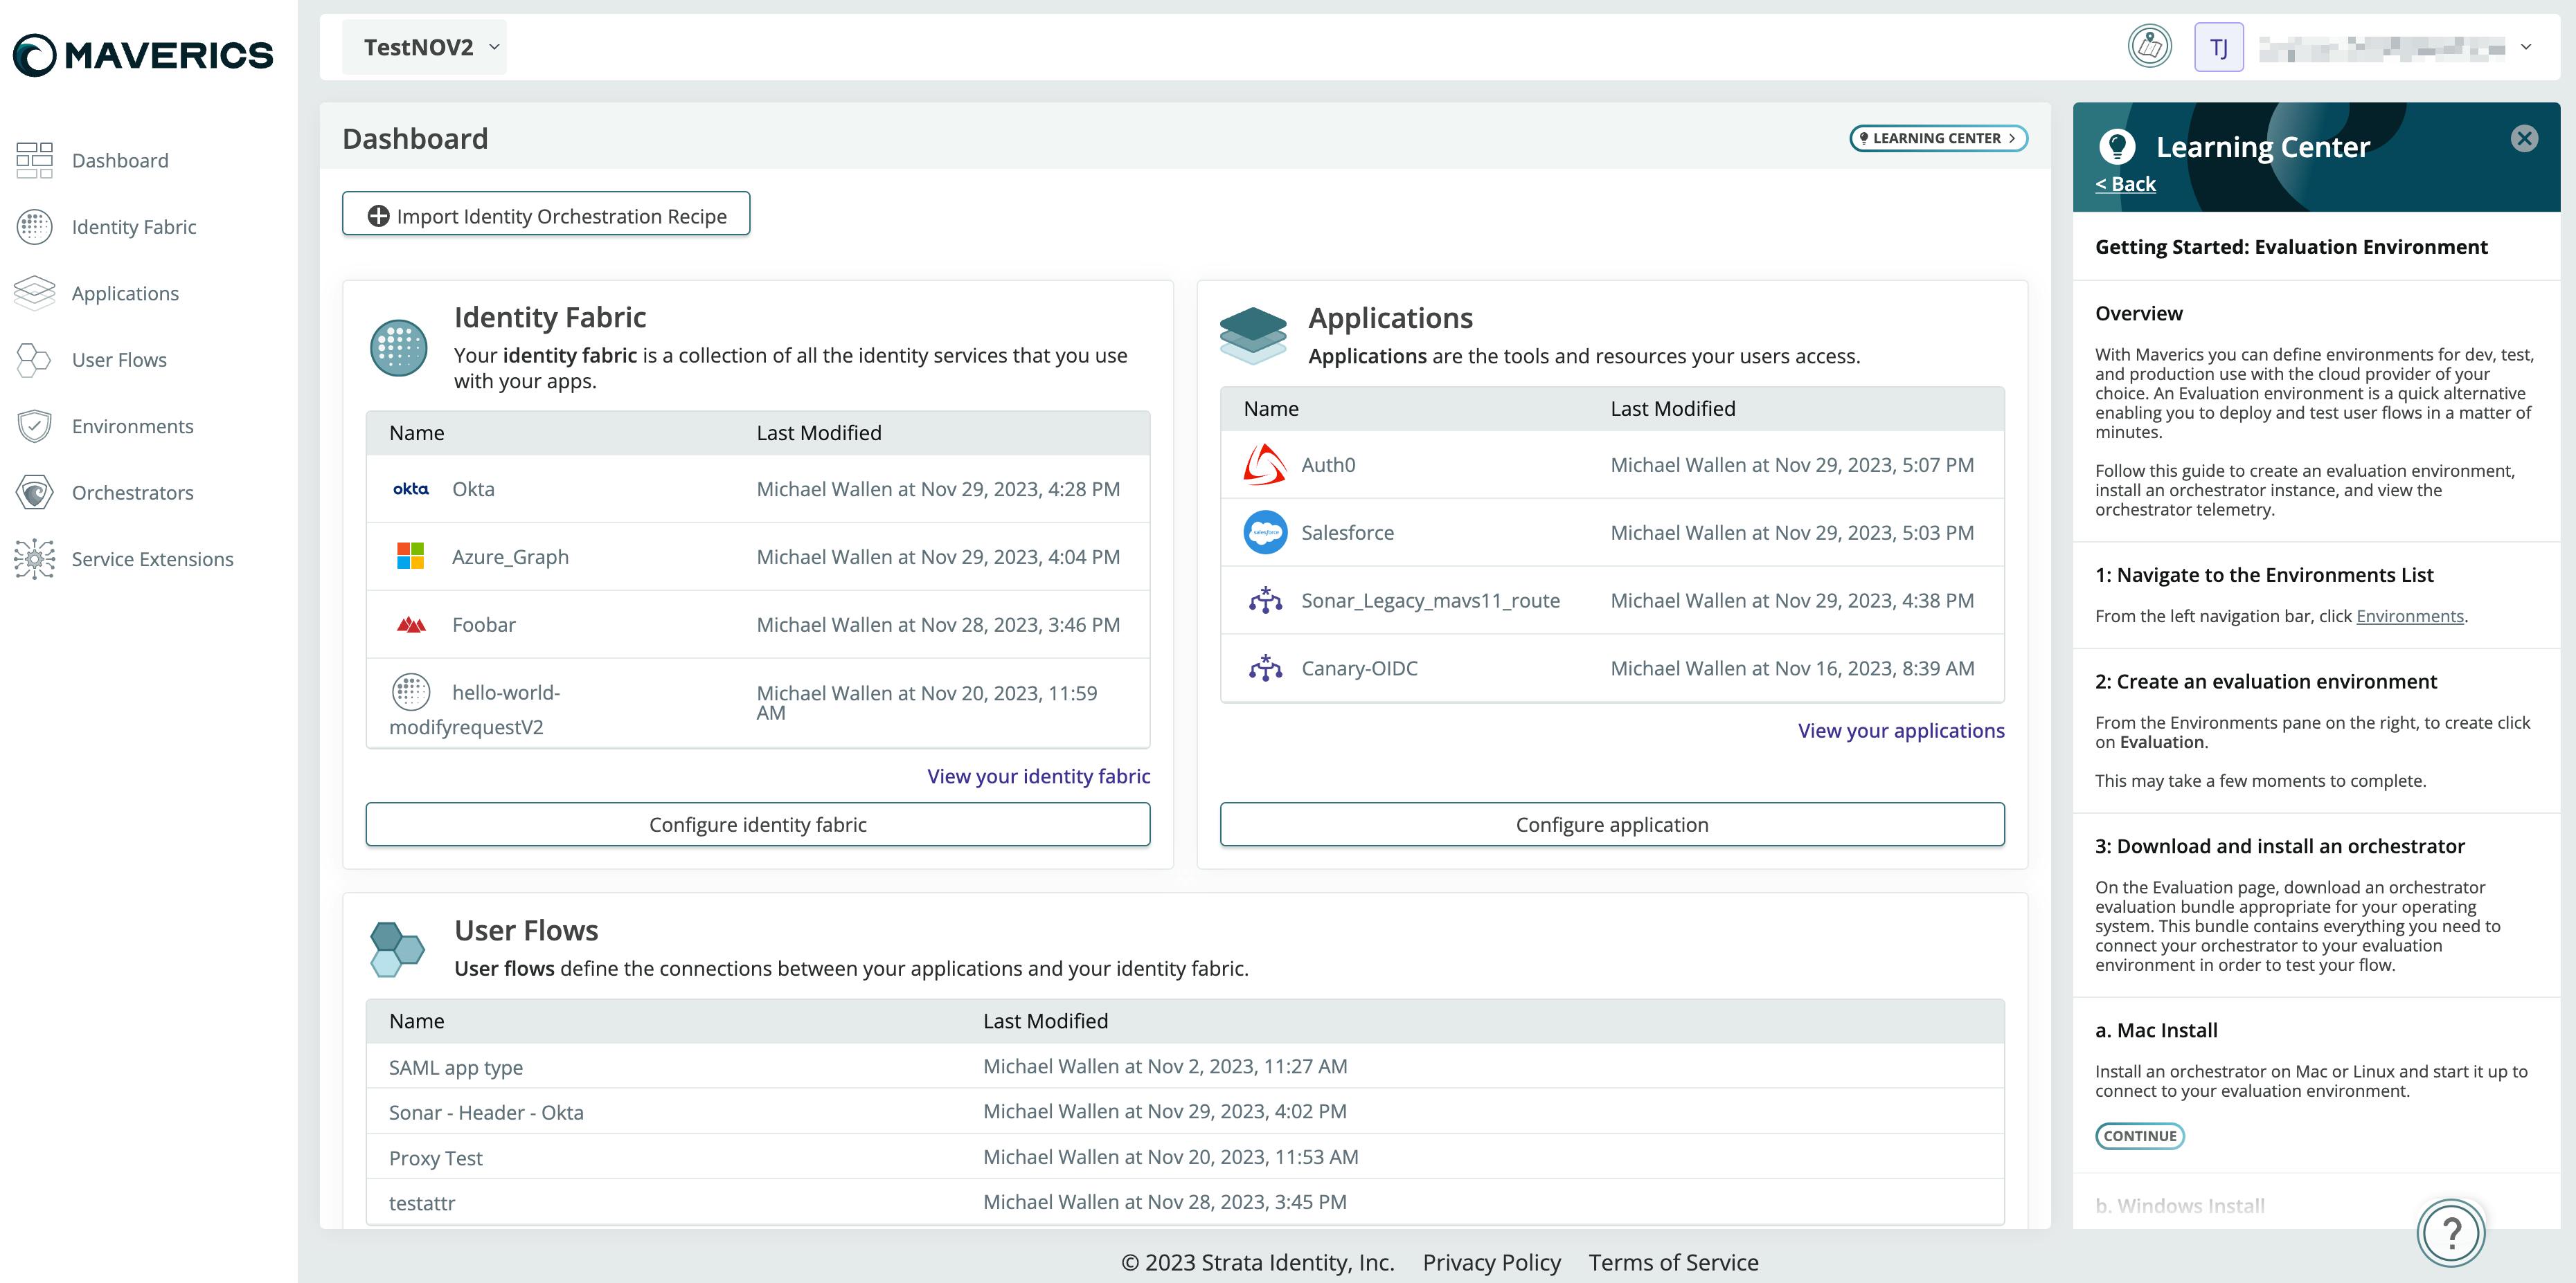The height and width of the screenshot is (1283, 2576).
Task: Open the user account menu chevron
Action: (2526, 47)
